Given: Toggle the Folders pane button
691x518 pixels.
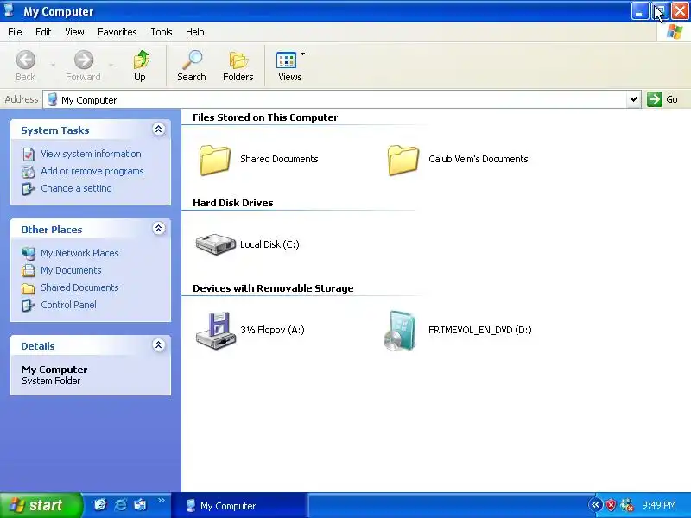Looking at the screenshot, I should tap(238, 66).
